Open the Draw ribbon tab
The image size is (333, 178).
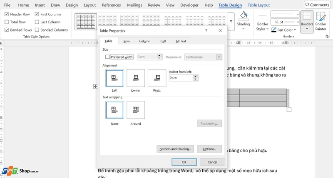click(55, 5)
